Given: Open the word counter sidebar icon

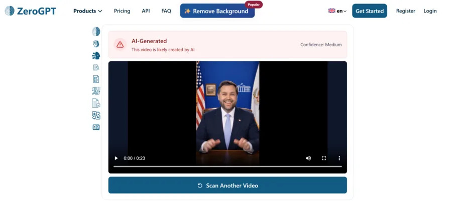Looking at the screenshot, I should coord(96,127).
